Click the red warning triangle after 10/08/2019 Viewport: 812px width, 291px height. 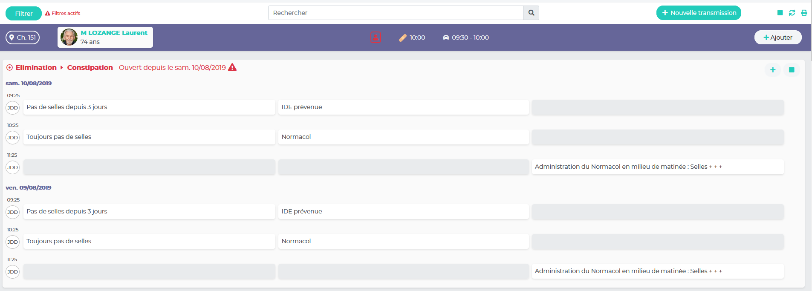click(x=232, y=67)
